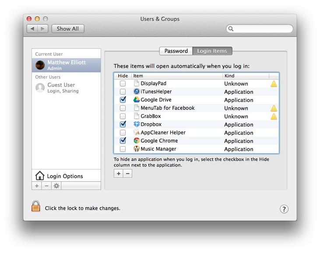
Task: Check the Hide box for AppCleaner Helper
Action: [123, 133]
